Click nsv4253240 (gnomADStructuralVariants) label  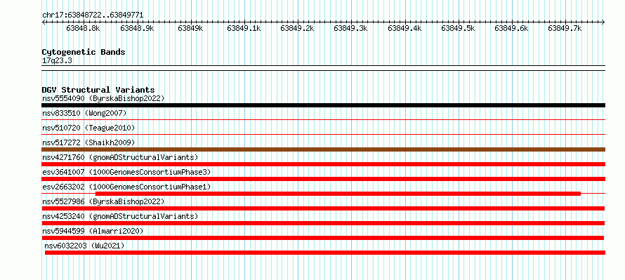pyautogui.click(x=120, y=216)
